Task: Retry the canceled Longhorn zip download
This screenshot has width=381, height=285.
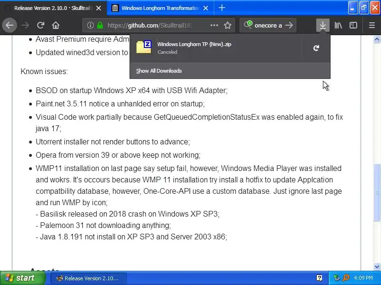Action: (316, 48)
